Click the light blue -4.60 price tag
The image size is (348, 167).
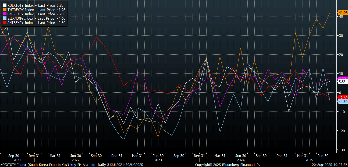pos(343,102)
